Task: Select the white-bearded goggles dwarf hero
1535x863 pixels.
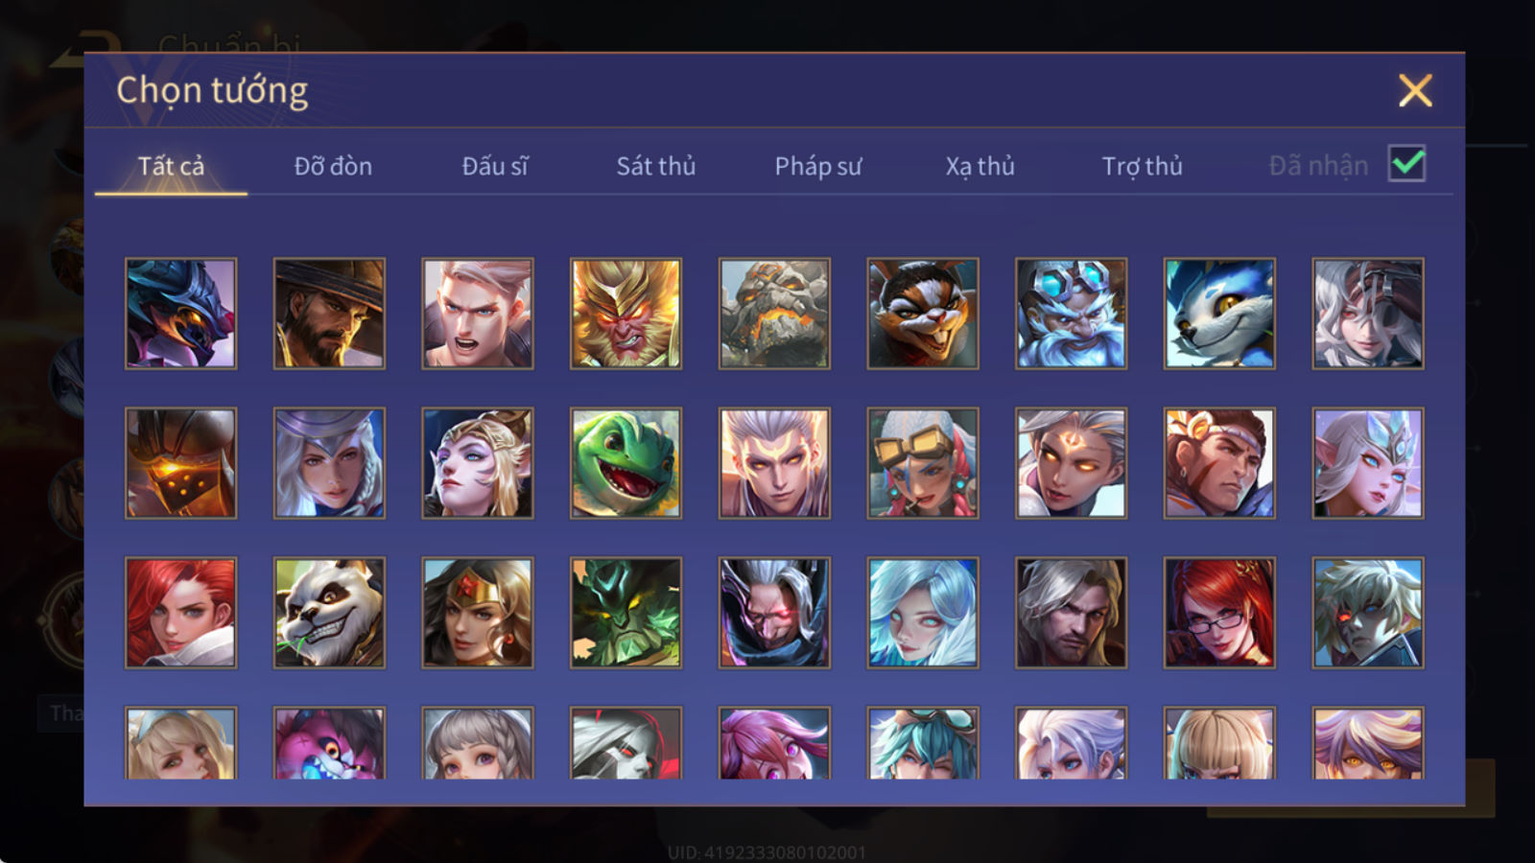Action: pos(1071,314)
